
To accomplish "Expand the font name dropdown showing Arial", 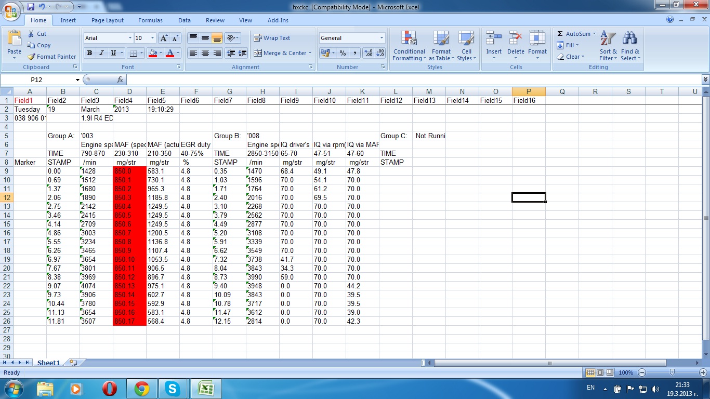I will [130, 38].
